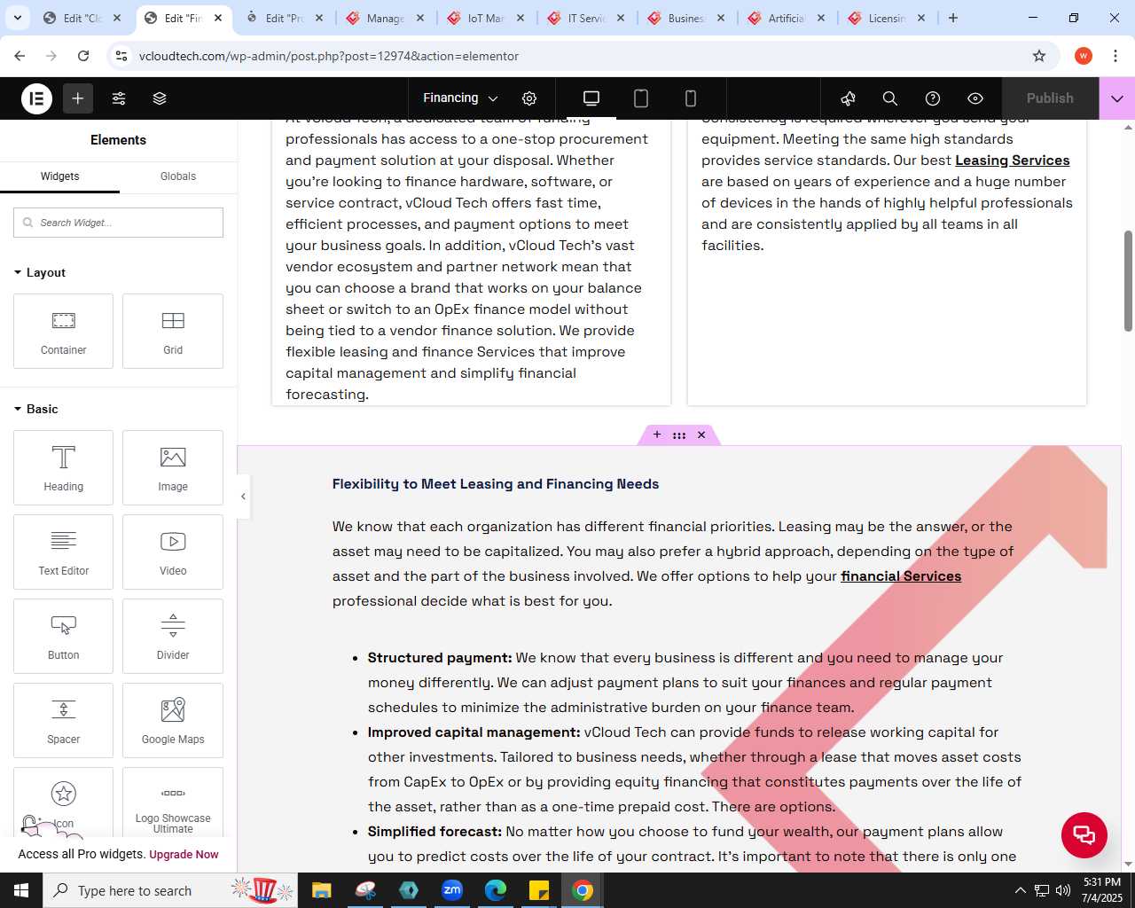Switch to the IT Servic browser tab

coord(586,18)
